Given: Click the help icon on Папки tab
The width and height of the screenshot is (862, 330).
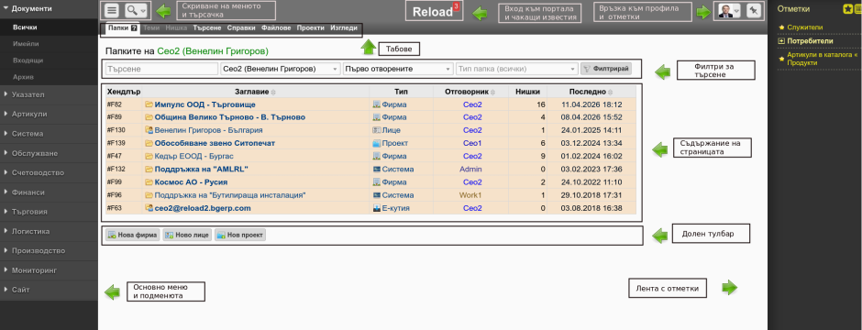Looking at the screenshot, I should point(134,28).
